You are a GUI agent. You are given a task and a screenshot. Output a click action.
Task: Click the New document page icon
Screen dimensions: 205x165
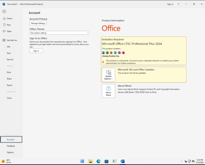point(5,25)
